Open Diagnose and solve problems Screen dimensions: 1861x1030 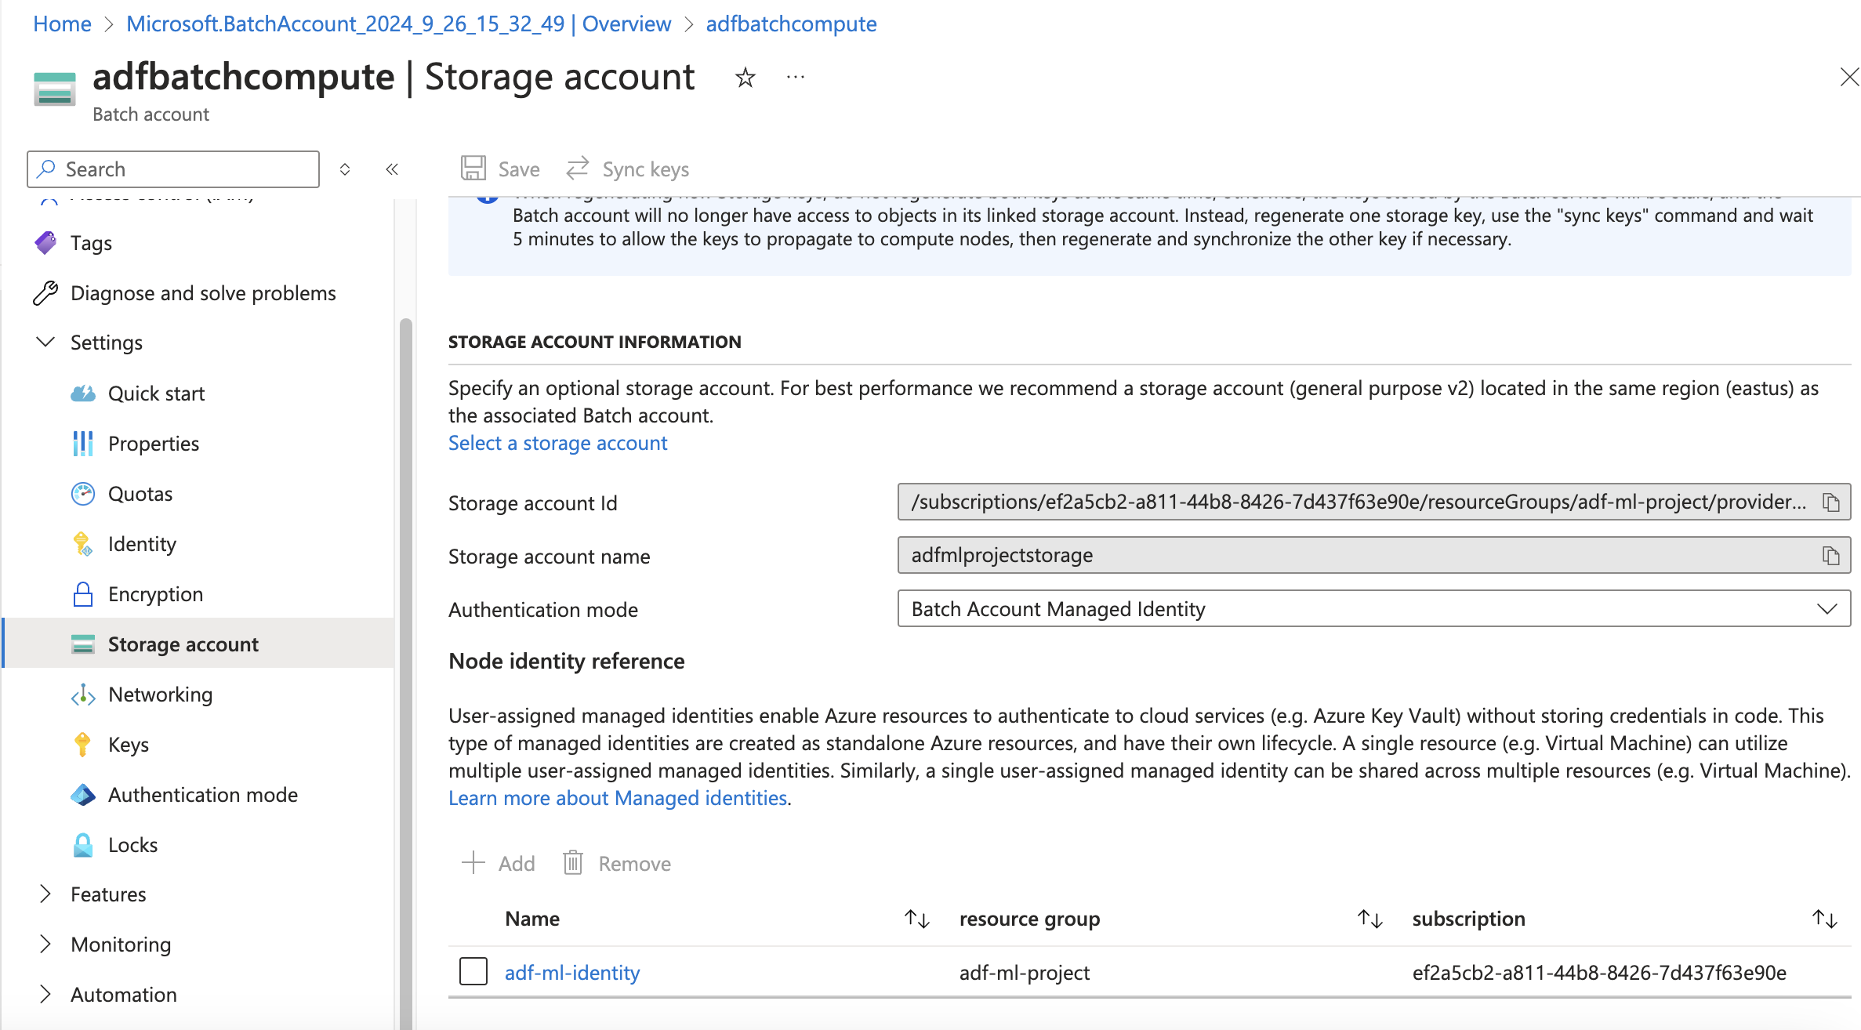click(203, 293)
